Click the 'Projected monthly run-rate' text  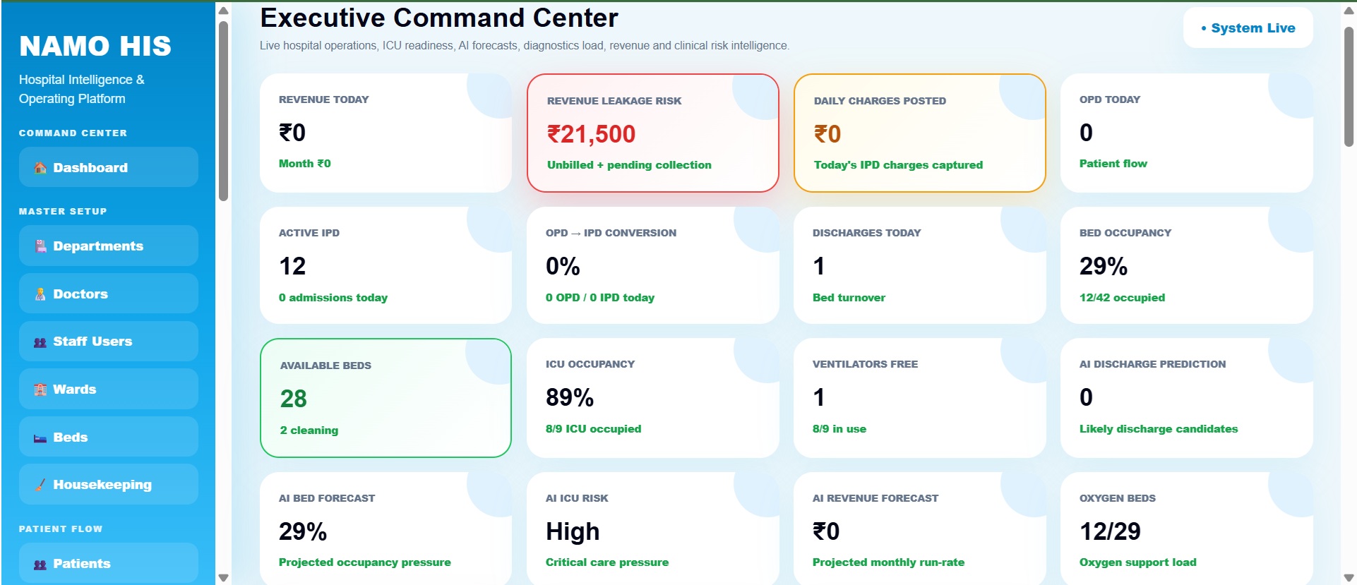pos(889,562)
